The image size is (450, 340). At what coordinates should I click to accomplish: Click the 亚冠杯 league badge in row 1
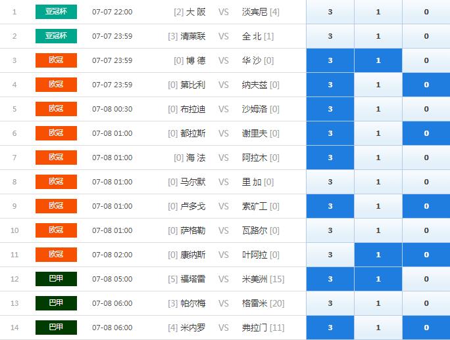[56, 12]
